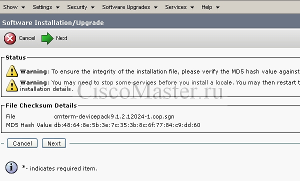
Task: Click the bottom Next button
Action: pyautogui.click(x=54, y=143)
